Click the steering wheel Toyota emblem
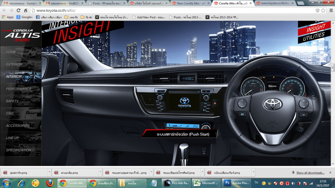 273,104
